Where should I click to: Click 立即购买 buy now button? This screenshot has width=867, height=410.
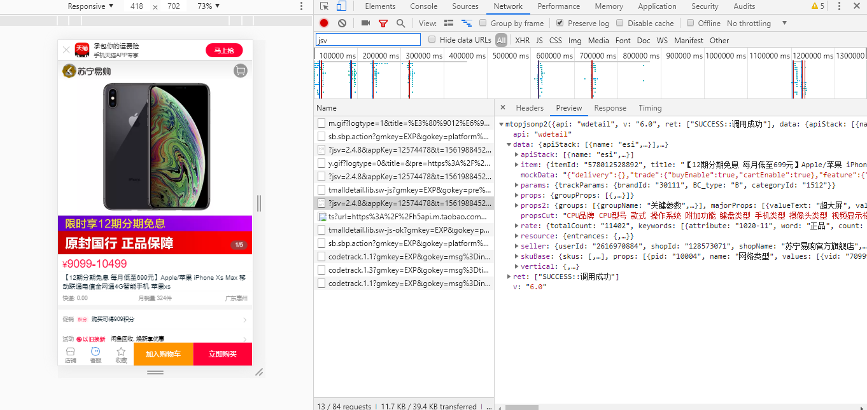pos(222,354)
